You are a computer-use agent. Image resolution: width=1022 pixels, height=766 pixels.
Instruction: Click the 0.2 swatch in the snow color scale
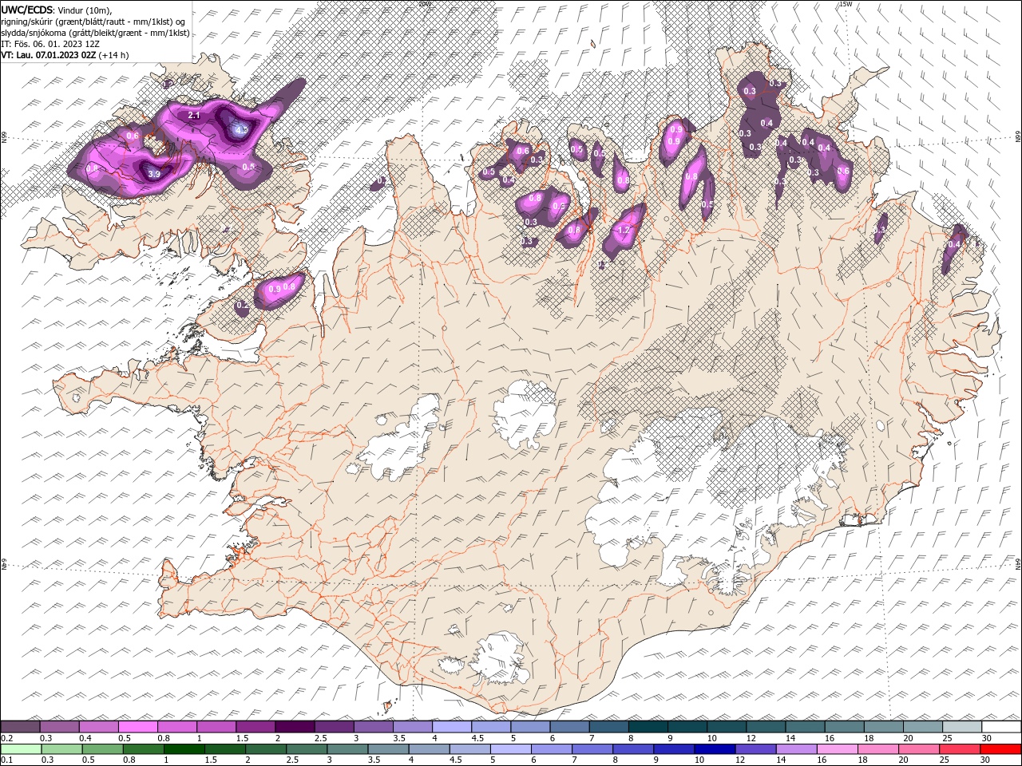tap(20, 727)
